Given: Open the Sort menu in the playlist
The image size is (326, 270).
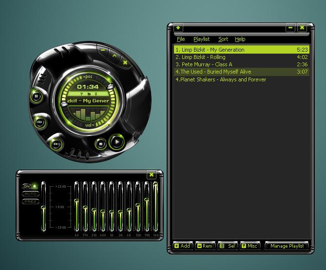Looking at the screenshot, I should [223, 39].
